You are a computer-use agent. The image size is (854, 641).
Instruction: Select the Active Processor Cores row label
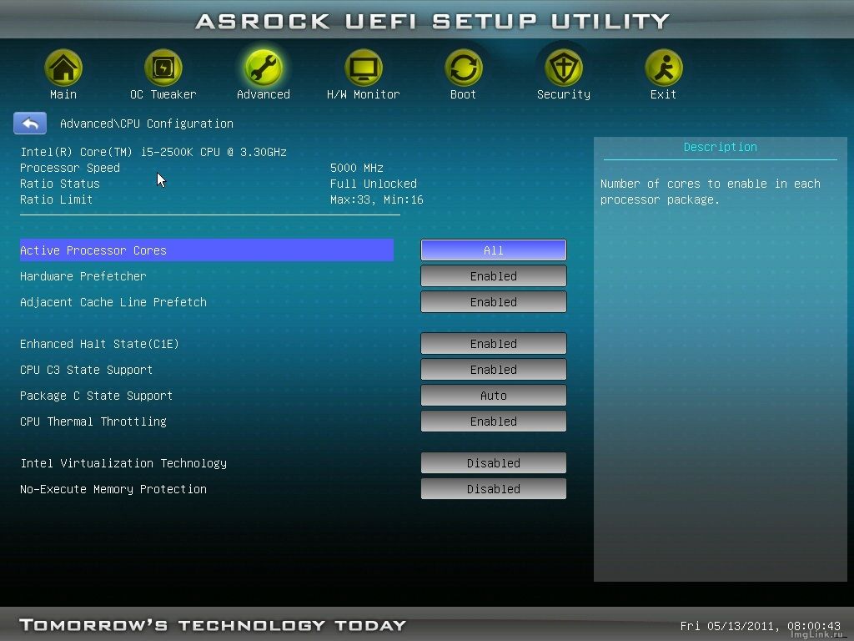coord(207,250)
